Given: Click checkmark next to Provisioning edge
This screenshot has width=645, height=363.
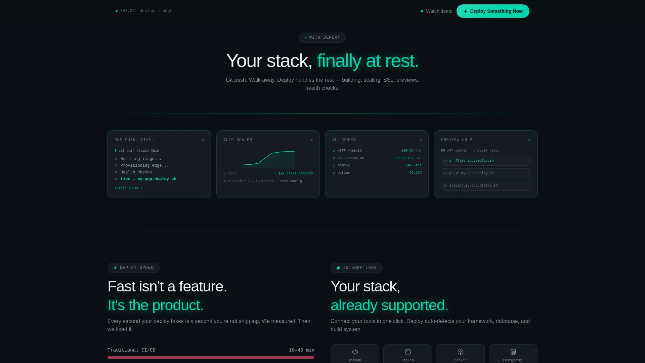Looking at the screenshot, I should point(116,165).
